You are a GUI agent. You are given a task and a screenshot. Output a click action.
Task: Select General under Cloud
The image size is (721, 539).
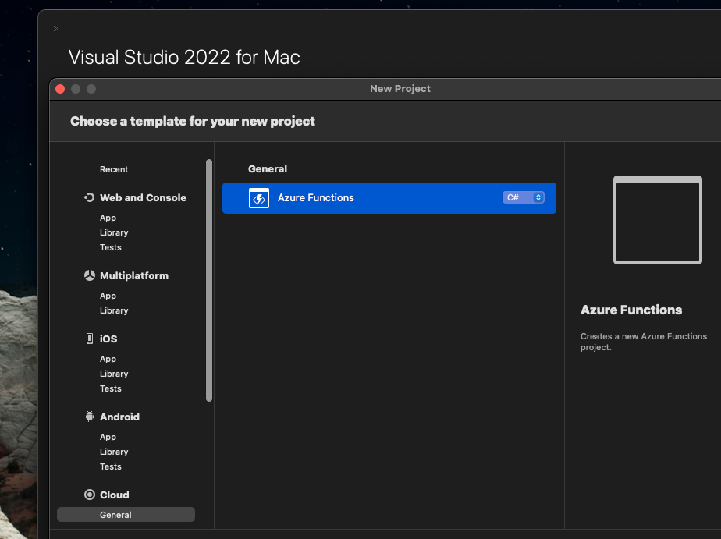pos(126,515)
